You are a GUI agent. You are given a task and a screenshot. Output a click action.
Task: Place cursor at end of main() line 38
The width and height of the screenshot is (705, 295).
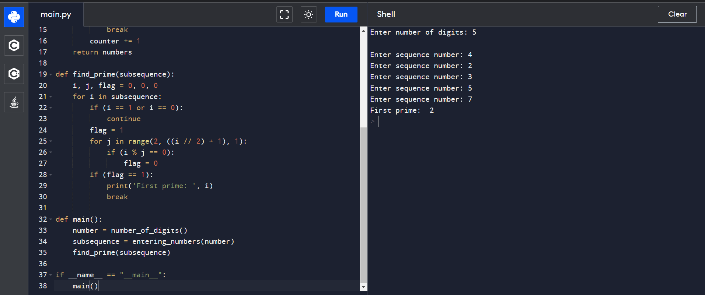(99, 286)
